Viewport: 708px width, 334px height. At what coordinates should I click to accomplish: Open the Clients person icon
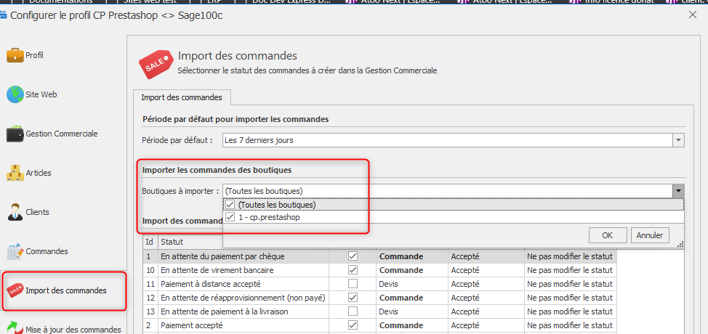point(15,212)
